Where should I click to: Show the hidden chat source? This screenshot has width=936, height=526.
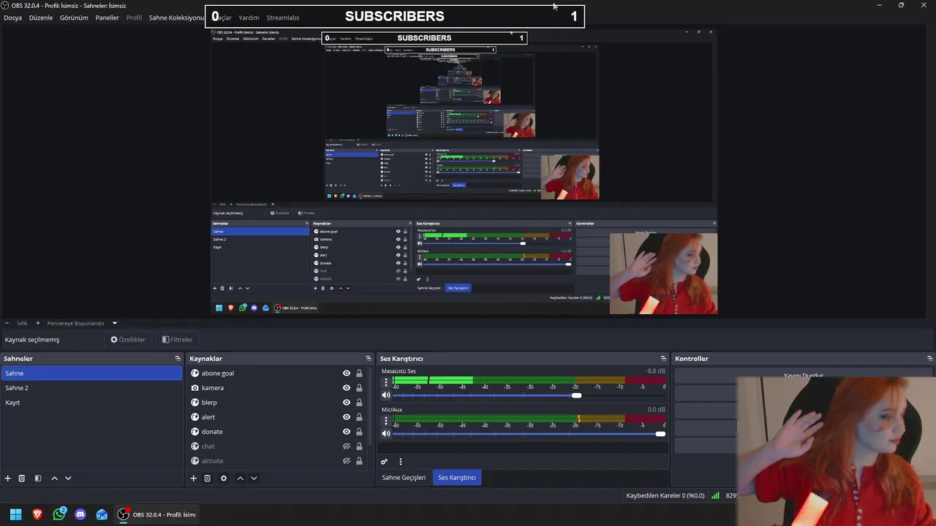pos(347,446)
